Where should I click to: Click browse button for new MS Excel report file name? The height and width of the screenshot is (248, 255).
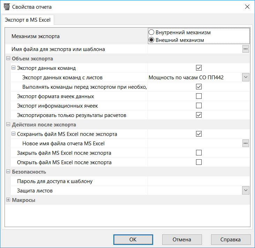pyautogui.click(x=246, y=143)
